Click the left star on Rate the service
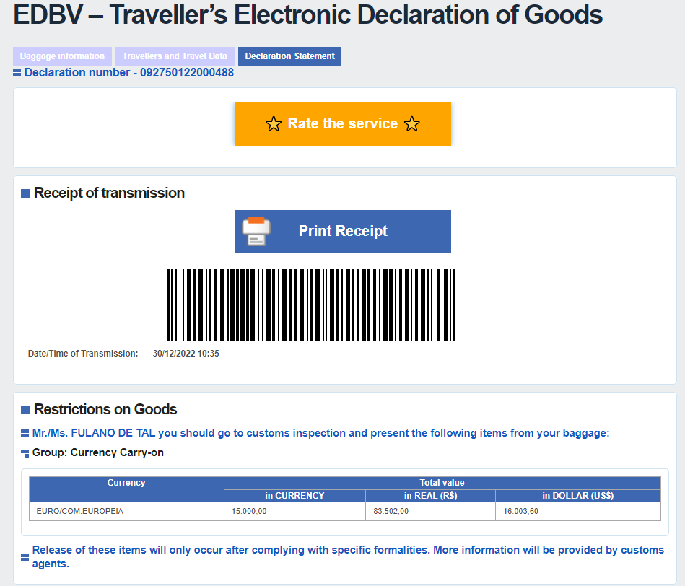685x586 pixels. click(274, 124)
